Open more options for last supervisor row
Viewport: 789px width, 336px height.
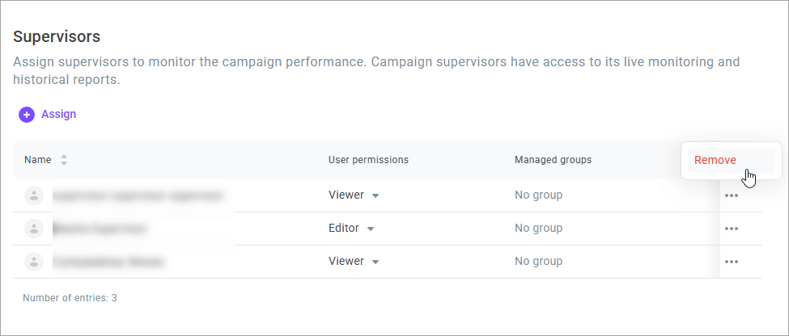731,262
